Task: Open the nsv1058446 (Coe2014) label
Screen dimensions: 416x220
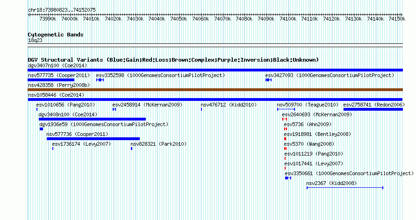Action: point(56,95)
